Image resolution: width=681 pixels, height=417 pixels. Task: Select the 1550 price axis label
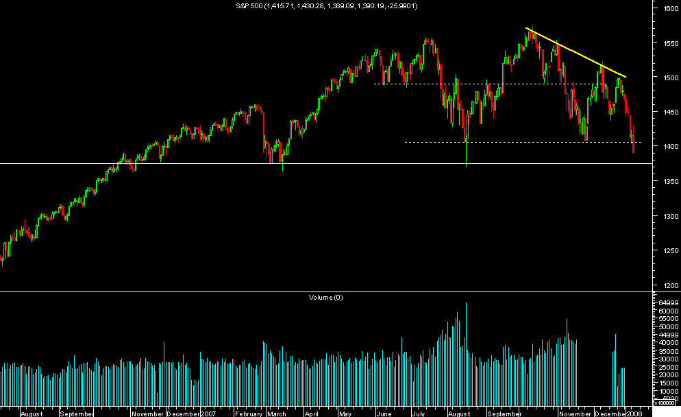pyautogui.click(x=671, y=43)
